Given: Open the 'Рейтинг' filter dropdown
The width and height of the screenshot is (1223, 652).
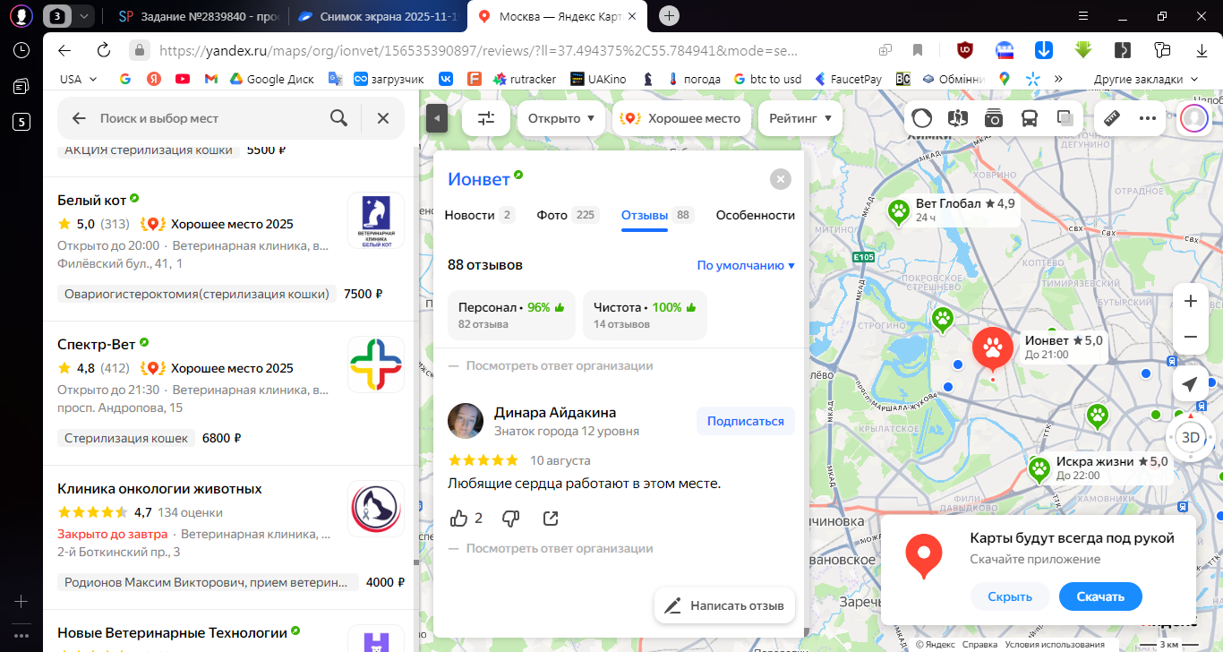Looking at the screenshot, I should point(800,118).
